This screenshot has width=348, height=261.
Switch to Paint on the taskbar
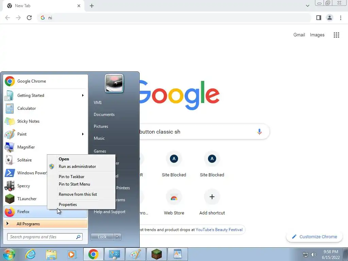click(135, 254)
